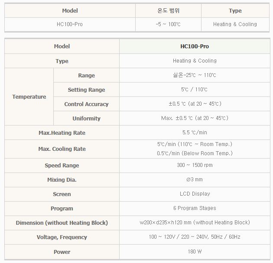
Task: Select the -5 ~ 100℃ temperature cell
Action: coord(168,24)
